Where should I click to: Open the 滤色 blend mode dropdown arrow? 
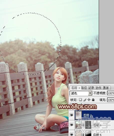[x=90, y=93]
